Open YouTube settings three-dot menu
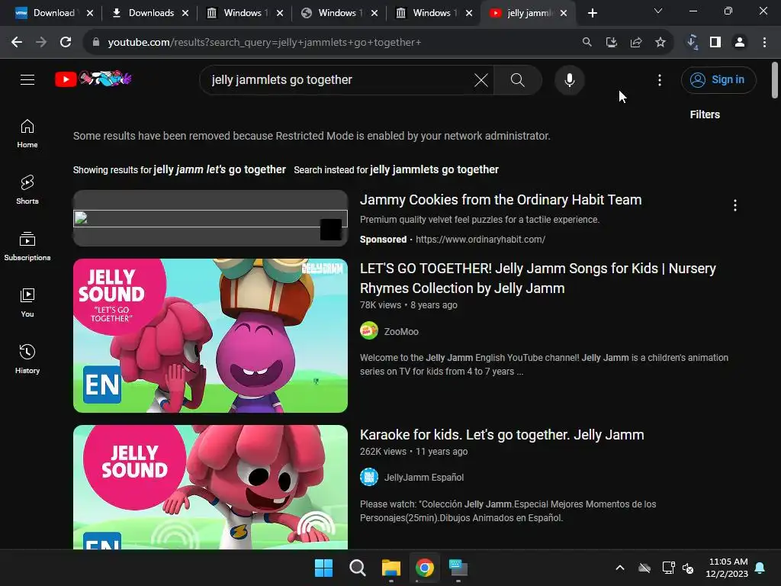The height and width of the screenshot is (586, 781). [x=660, y=79]
